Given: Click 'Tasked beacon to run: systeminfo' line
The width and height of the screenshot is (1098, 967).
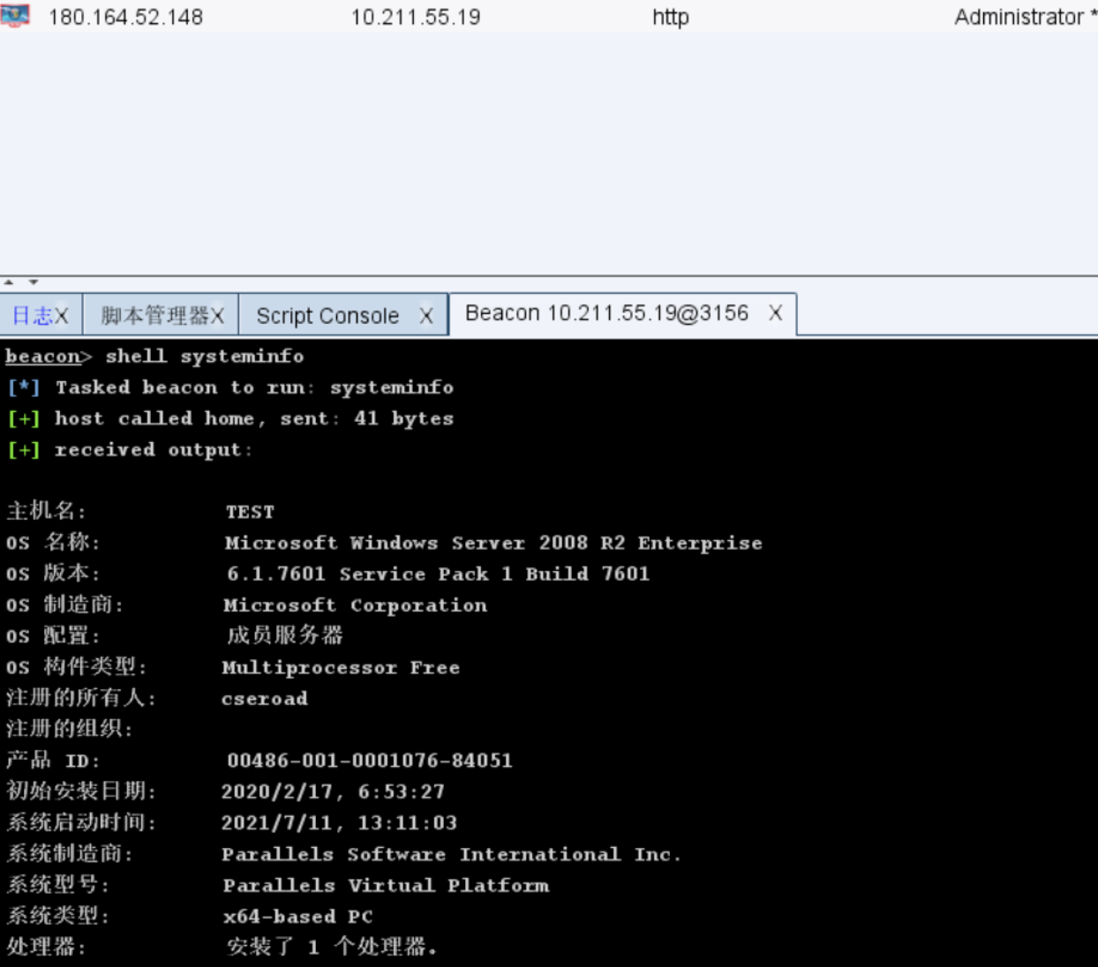Looking at the screenshot, I should click(254, 387).
